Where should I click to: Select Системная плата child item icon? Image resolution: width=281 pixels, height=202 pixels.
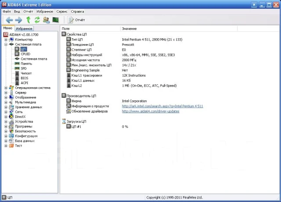17,59
